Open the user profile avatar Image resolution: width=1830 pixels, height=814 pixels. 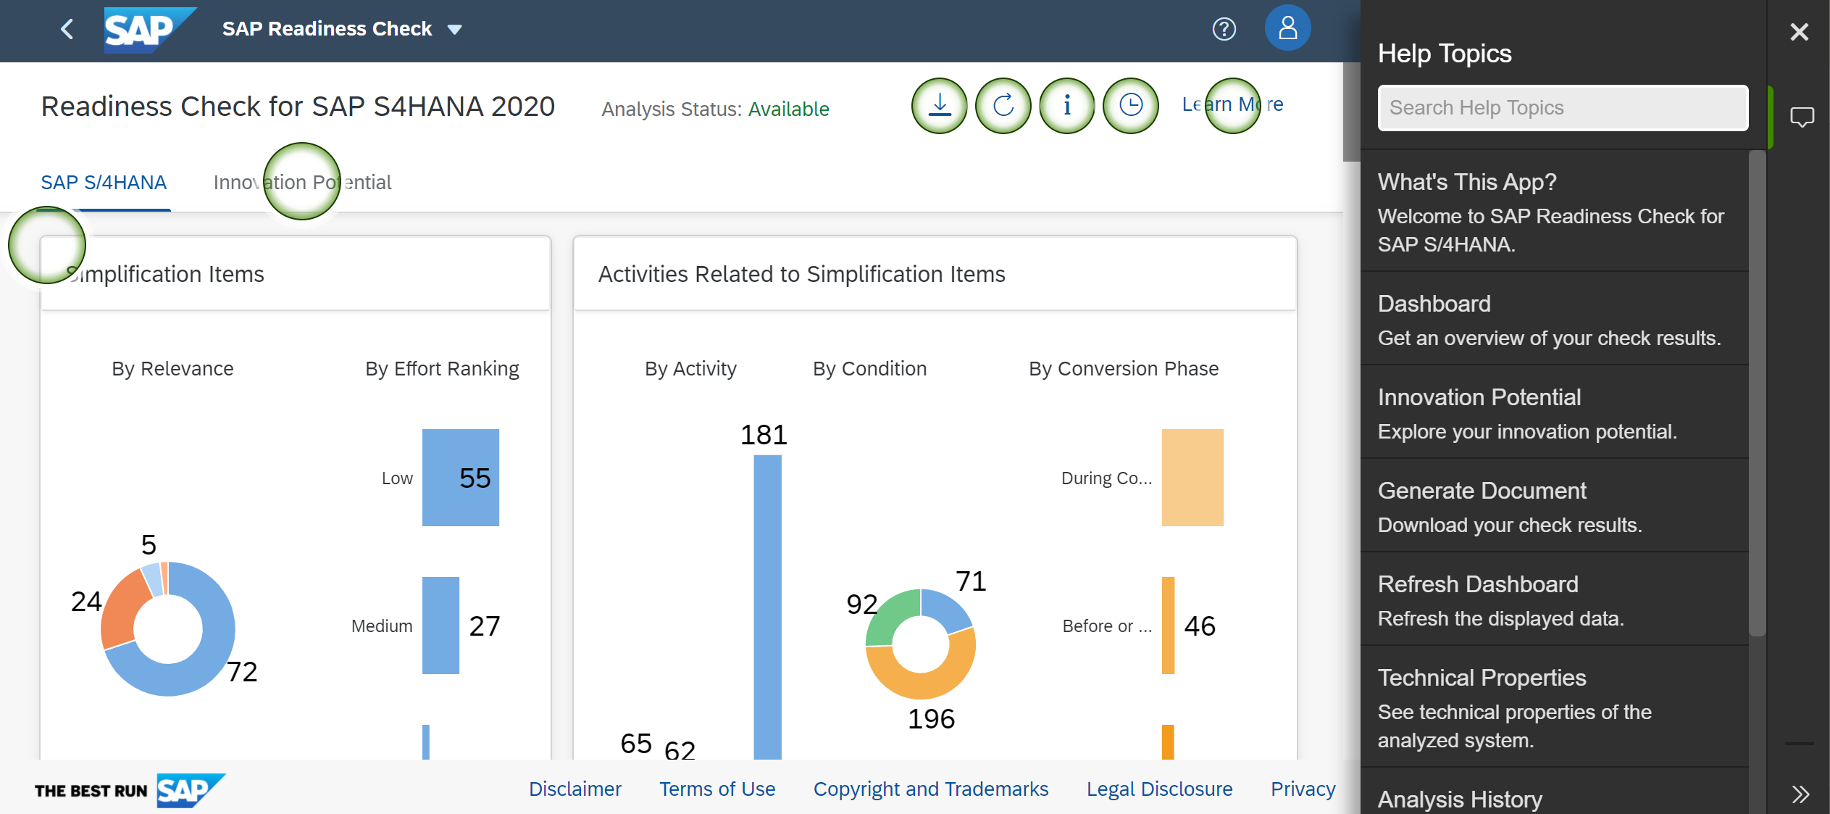1287,29
